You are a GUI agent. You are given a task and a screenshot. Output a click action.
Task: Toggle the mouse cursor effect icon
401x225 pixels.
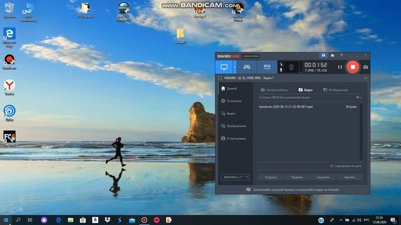(x=281, y=64)
